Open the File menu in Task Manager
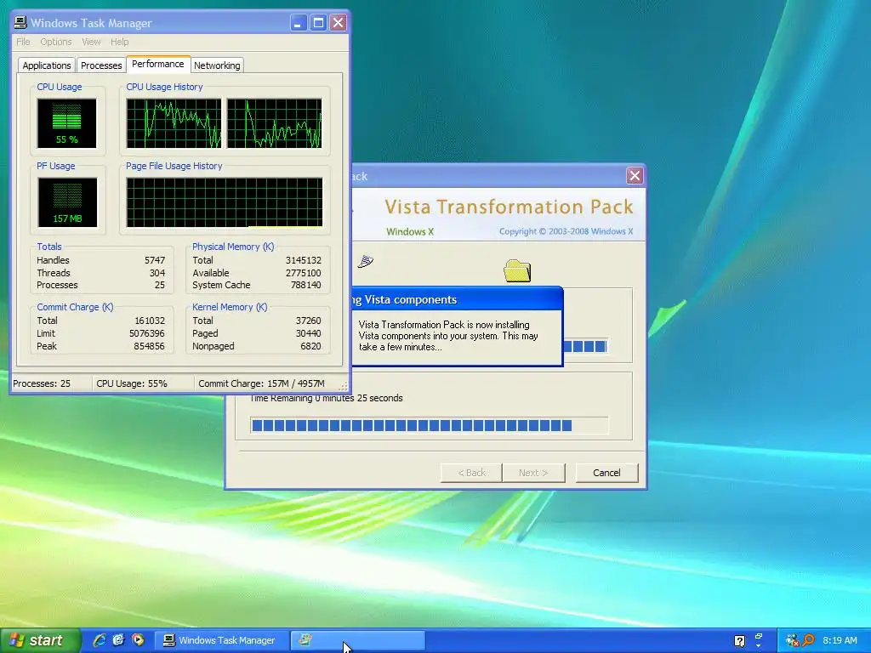Image resolution: width=871 pixels, height=653 pixels. (x=23, y=42)
